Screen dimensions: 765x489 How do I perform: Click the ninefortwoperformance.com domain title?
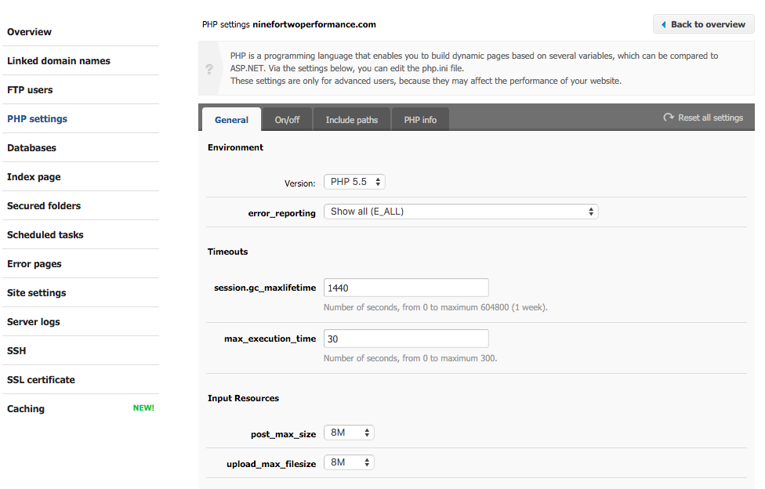(x=314, y=24)
